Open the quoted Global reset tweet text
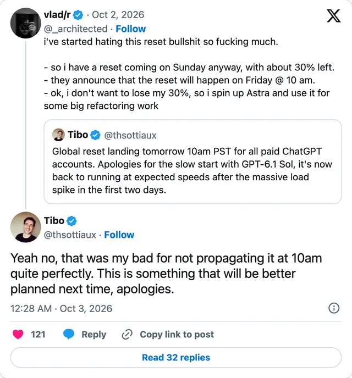The image size is (352, 378). coord(192,171)
